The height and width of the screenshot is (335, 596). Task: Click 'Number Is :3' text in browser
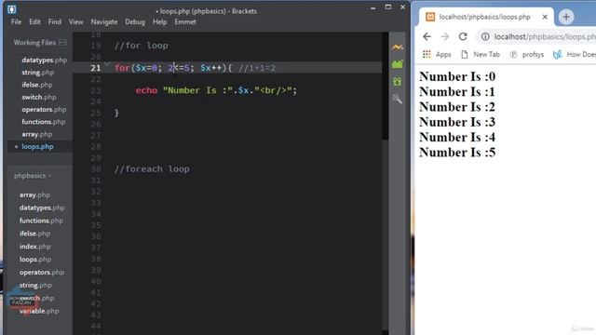click(x=457, y=122)
